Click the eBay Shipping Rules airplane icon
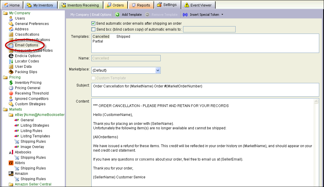Screen dimensions: 324x187 pyautogui.click(x=17, y=142)
